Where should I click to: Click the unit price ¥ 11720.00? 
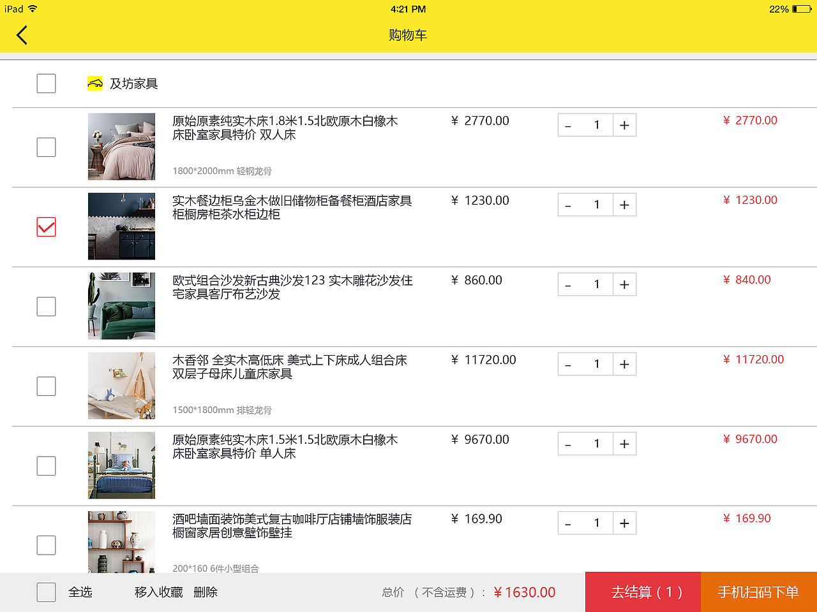483,360
